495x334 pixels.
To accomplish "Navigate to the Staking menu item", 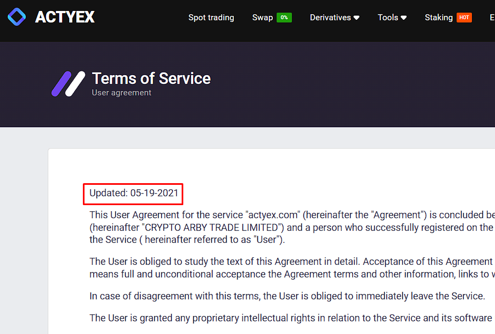I will 438,18.
